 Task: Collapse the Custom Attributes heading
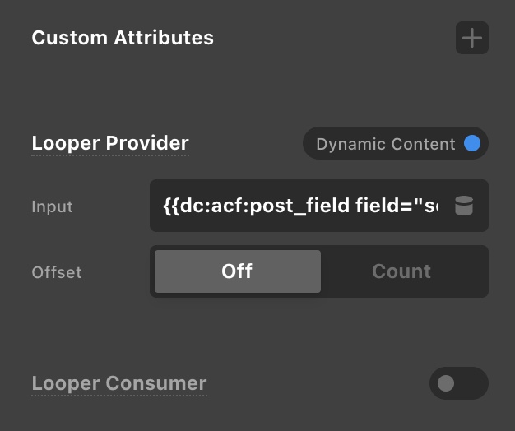(x=123, y=38)
